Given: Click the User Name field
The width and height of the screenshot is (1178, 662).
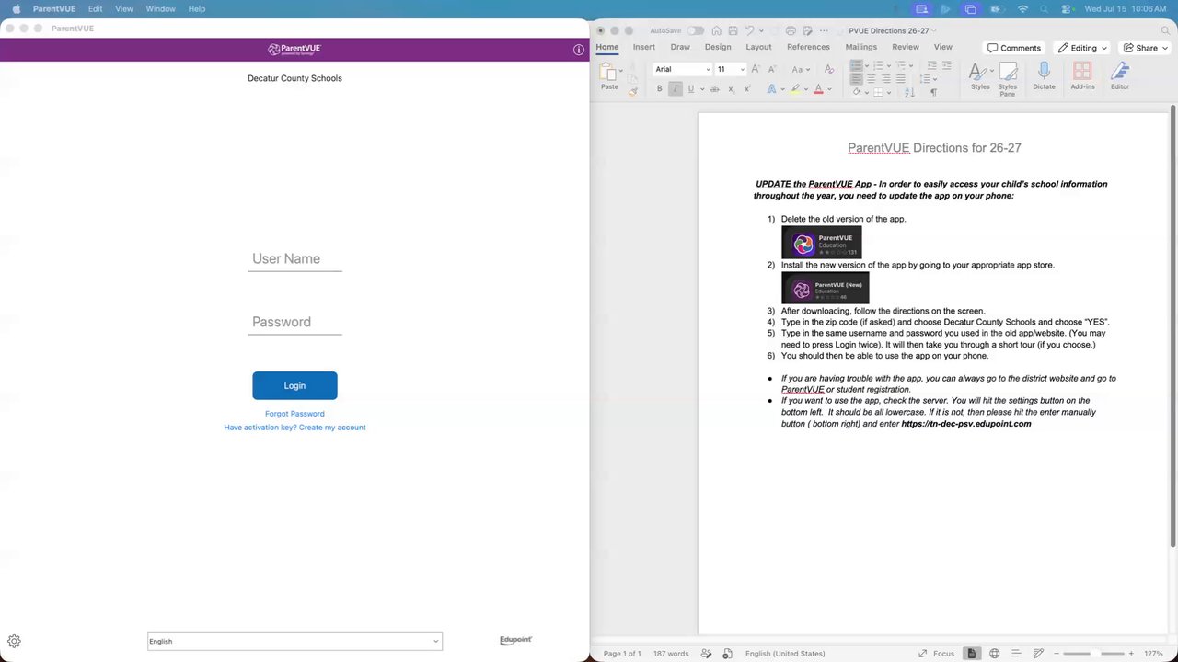Looking at the screenshot, I should click(x=294, y=259).
